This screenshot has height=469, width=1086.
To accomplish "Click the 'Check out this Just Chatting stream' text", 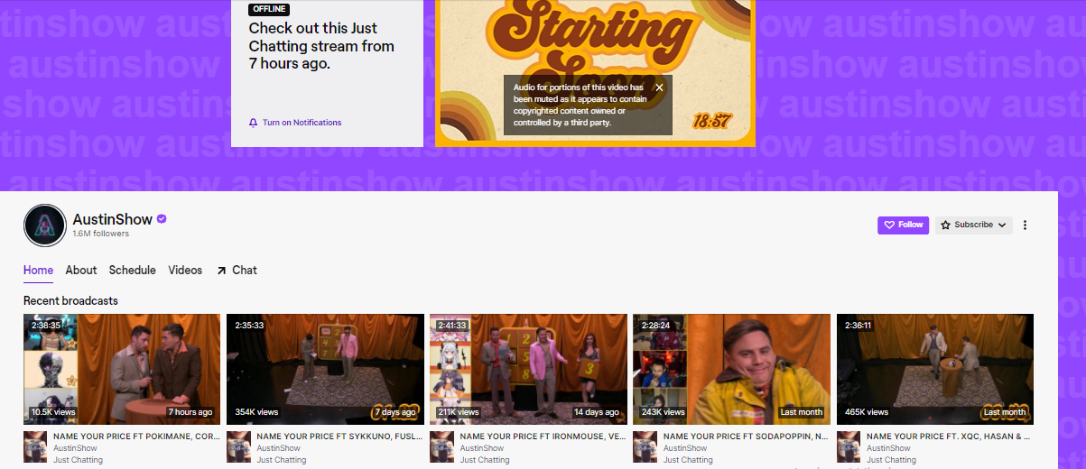I will (x=321, y=46).
